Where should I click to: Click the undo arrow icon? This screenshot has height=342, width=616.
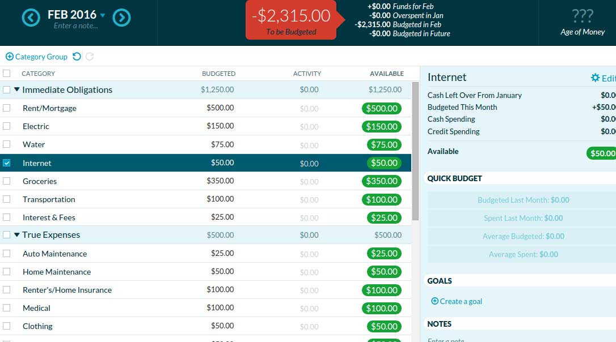click(x=77, y=57)
